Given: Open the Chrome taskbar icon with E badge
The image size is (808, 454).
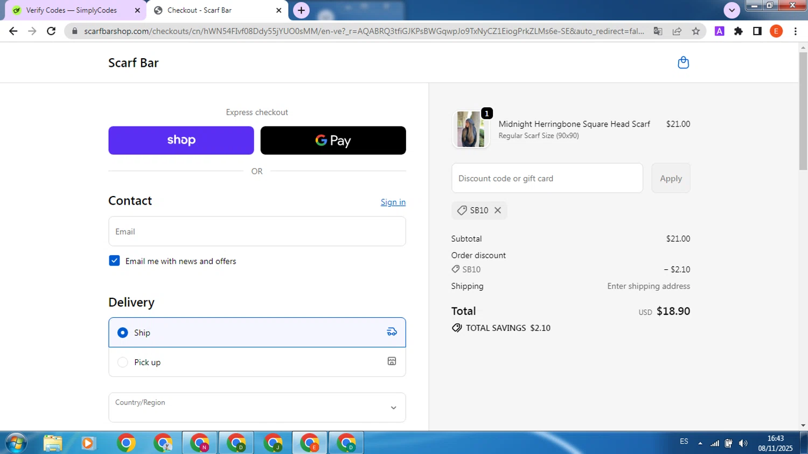Looking at the screenshot, I should [x=310, y=443].
